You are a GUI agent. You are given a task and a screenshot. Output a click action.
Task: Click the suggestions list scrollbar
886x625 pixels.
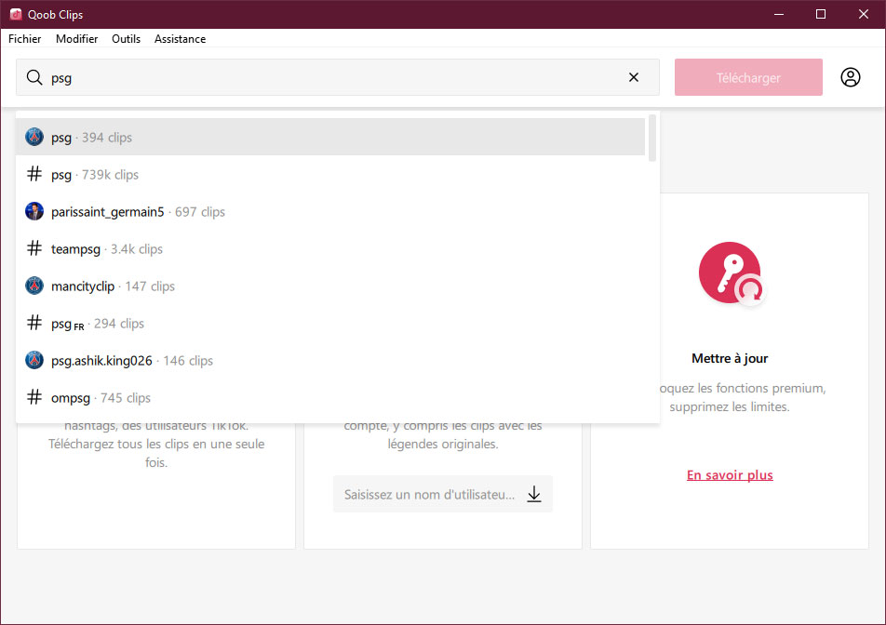652,138
